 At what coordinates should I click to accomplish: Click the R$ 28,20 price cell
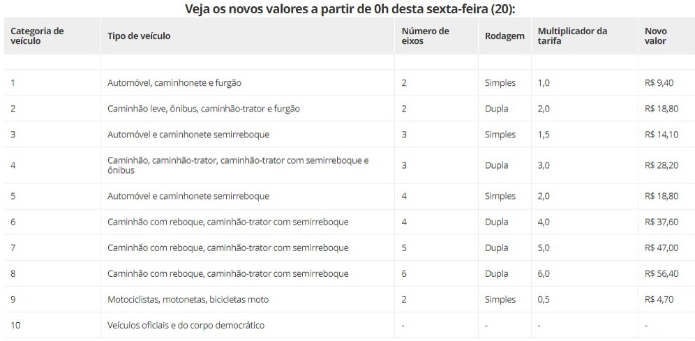click(x=662, y=165)
